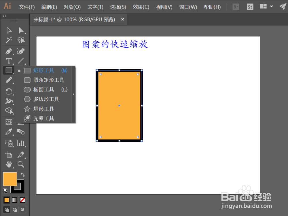This screenshot has height=216, width=288.
Task: Apply Gradient mode button
Action: (x=14, y=200)
